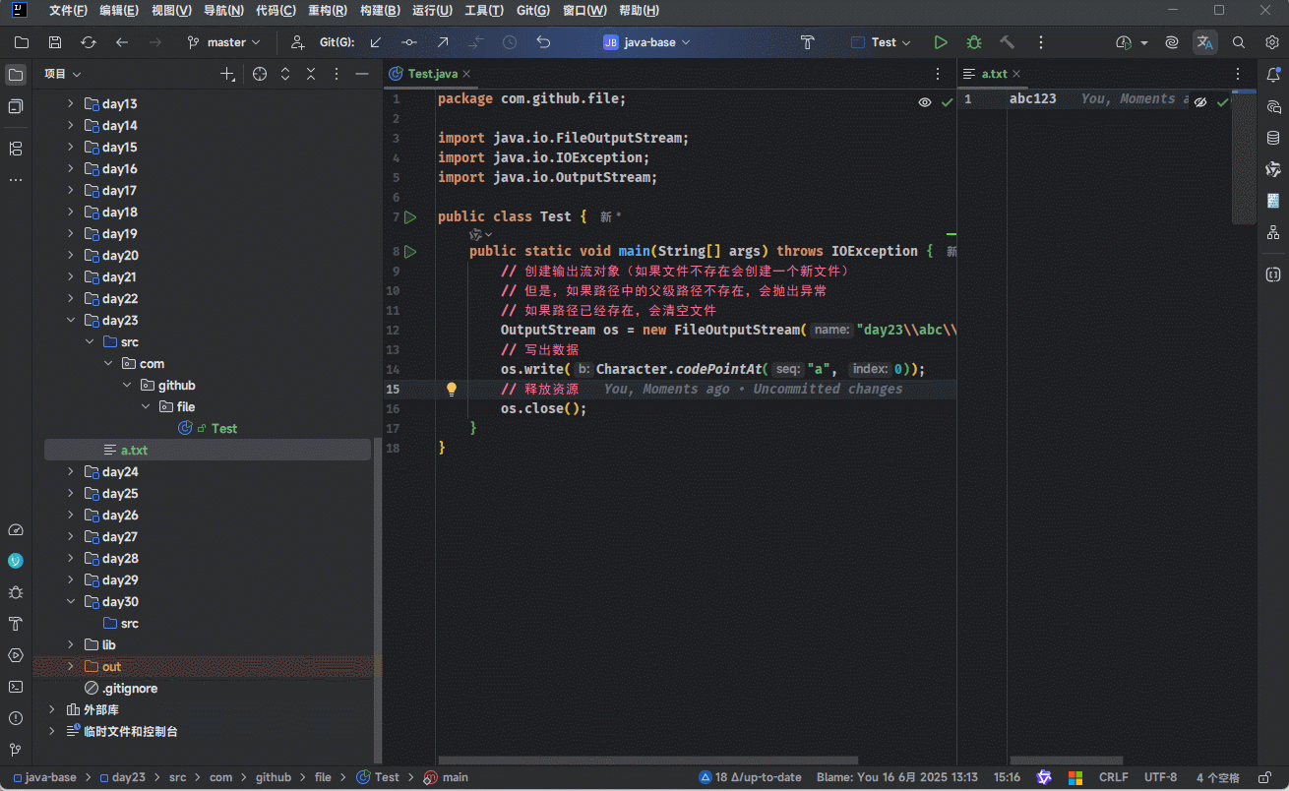Open the master branch dropdown
The height and width of the screenshot is (791, 1289).
tap(224, 42)
